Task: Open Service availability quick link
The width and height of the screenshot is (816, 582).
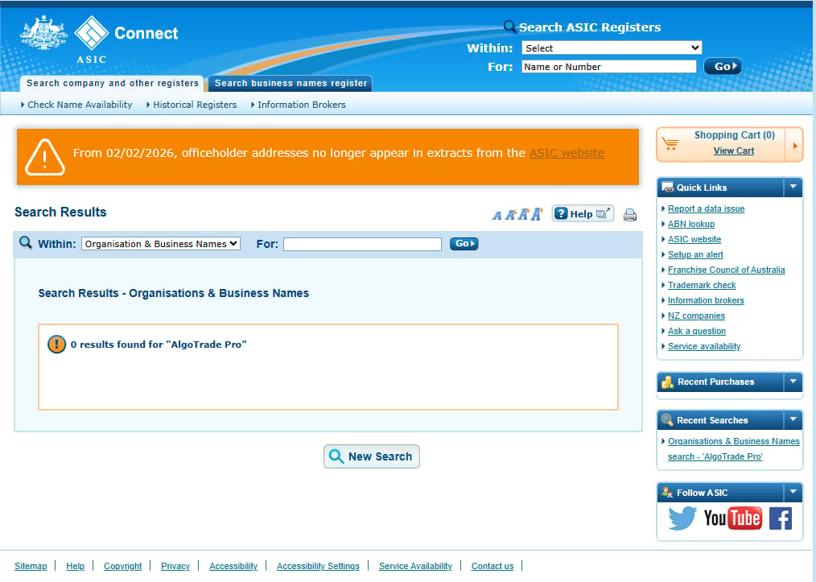Action: click(703, 346)
